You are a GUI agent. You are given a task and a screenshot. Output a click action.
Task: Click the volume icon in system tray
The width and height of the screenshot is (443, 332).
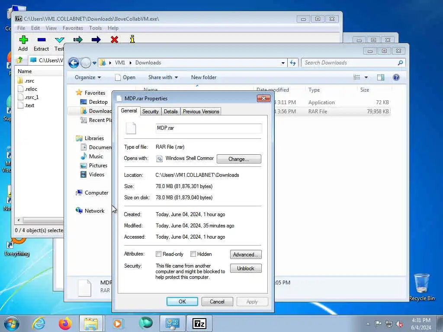coord(399,324)
